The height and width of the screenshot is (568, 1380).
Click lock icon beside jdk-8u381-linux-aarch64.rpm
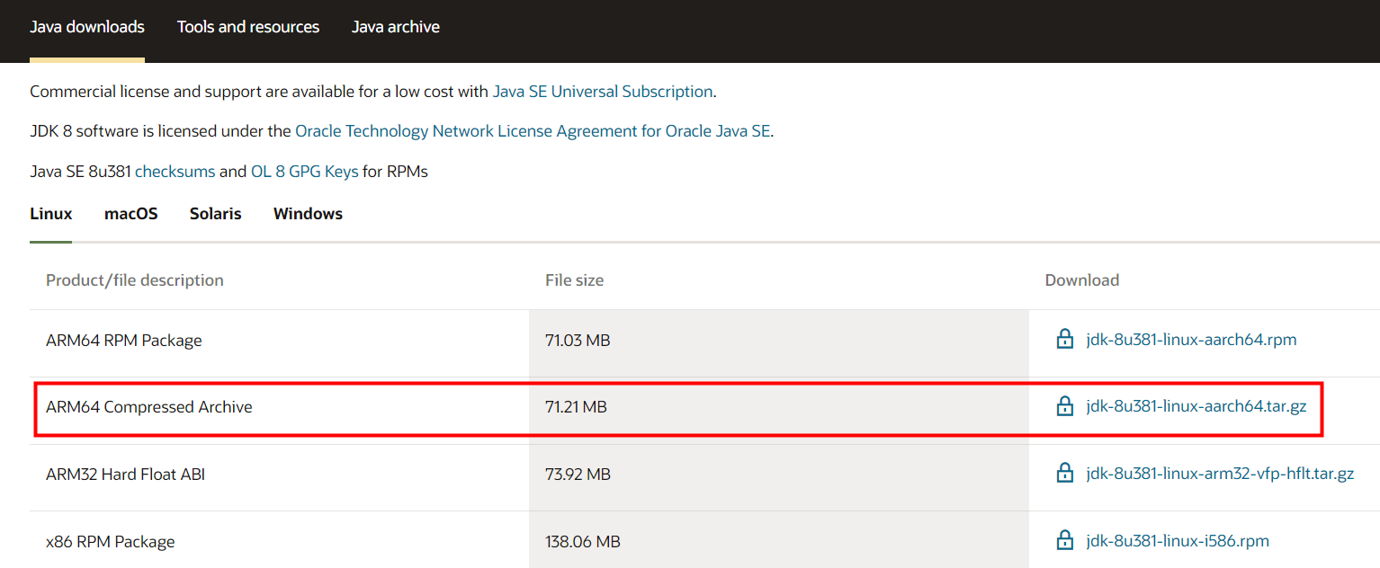click(1064, 339)
